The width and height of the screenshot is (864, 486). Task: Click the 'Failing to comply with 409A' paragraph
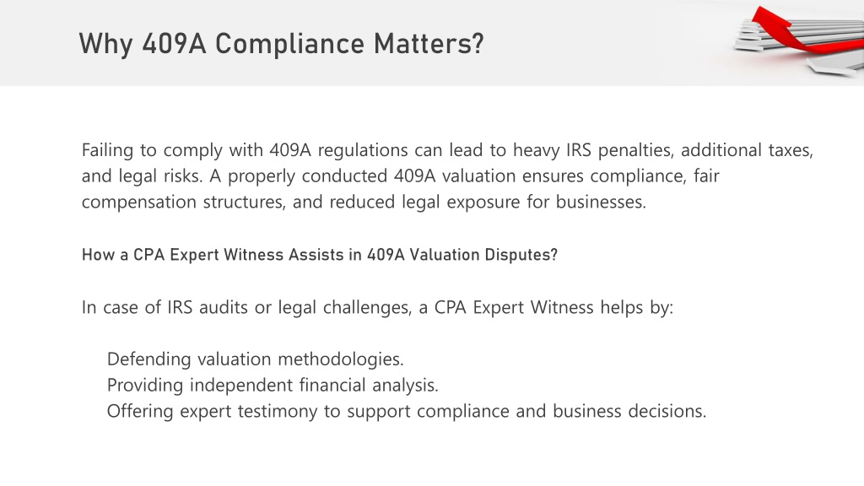tap(447, 175)
